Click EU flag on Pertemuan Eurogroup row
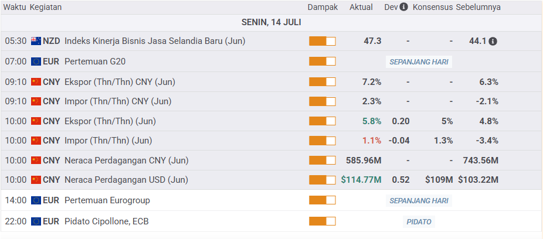The width and height of the screenshot is (543, 239). point(36,200)
